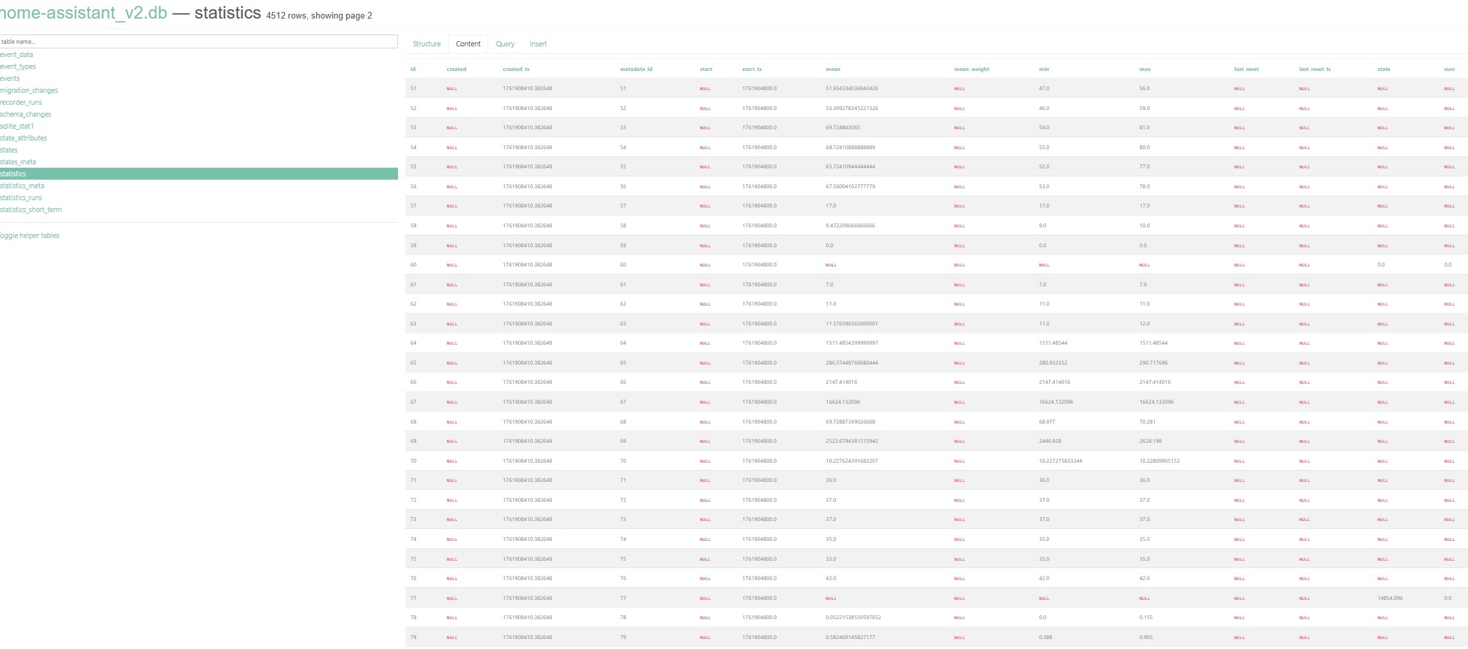Open the home-assistant_v2.db database link
Viewport: 1468px width, 649px height.
pos(84,13)
